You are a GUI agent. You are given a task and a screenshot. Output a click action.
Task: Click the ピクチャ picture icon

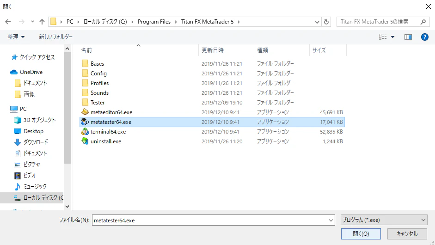(18, 165)
